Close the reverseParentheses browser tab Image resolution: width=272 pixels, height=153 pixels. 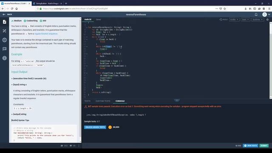(29, 3)
